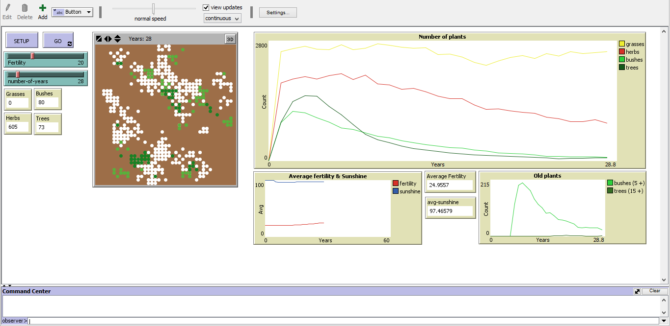The image size is (670, 326).
Task: Uncheck the view updates checkbox
Action: click(206, 8)
